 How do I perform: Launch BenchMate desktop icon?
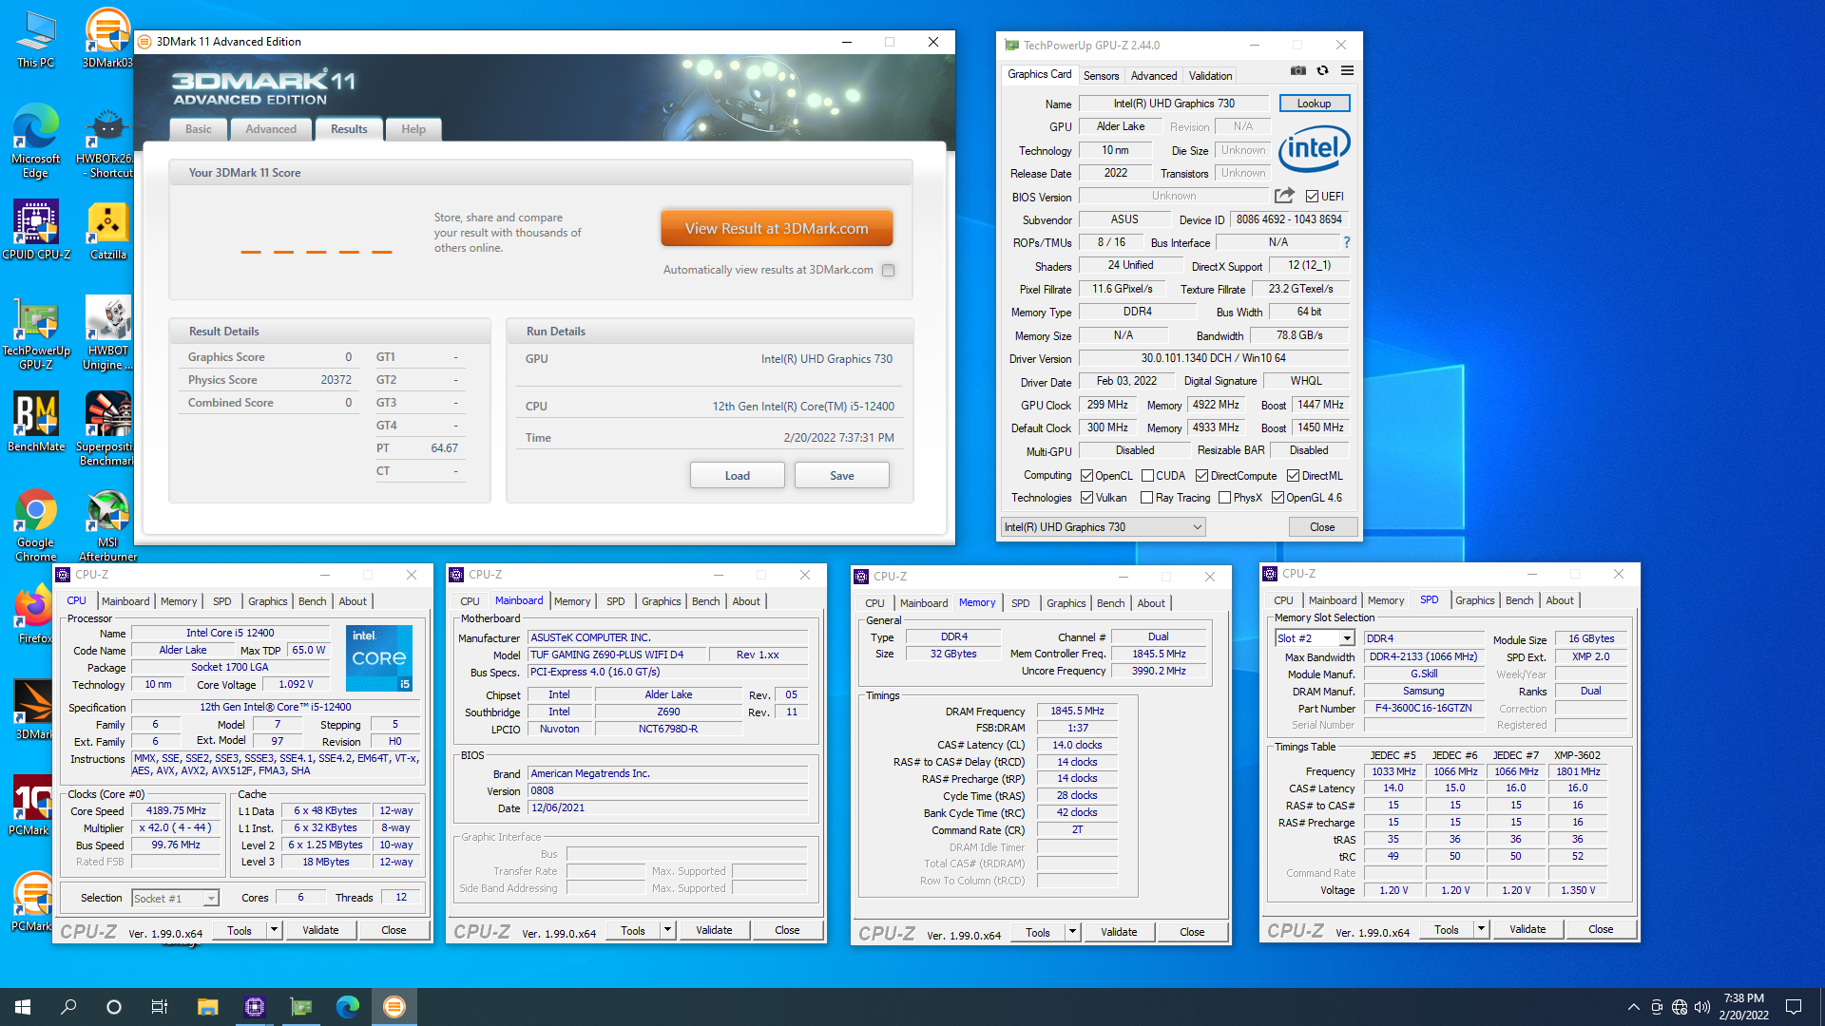[35, 421]
